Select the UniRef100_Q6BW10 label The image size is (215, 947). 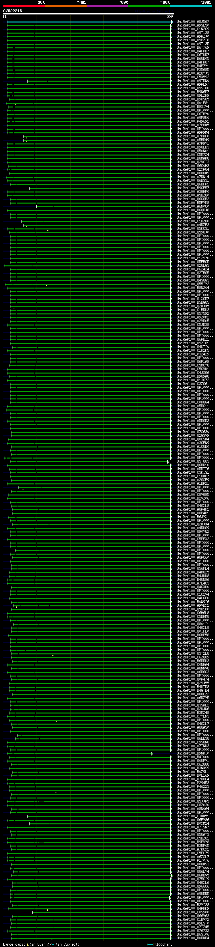point(192,465)
